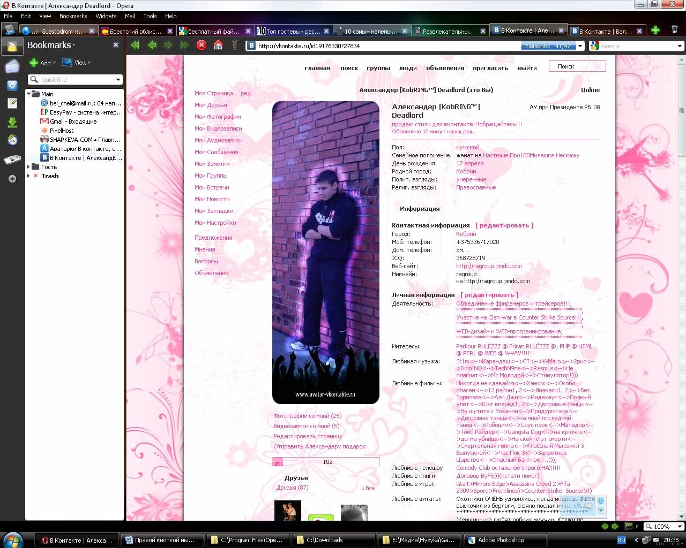Open the Tools menu
Viewport: 686px width, 548px height.
[x=150, y=16]
